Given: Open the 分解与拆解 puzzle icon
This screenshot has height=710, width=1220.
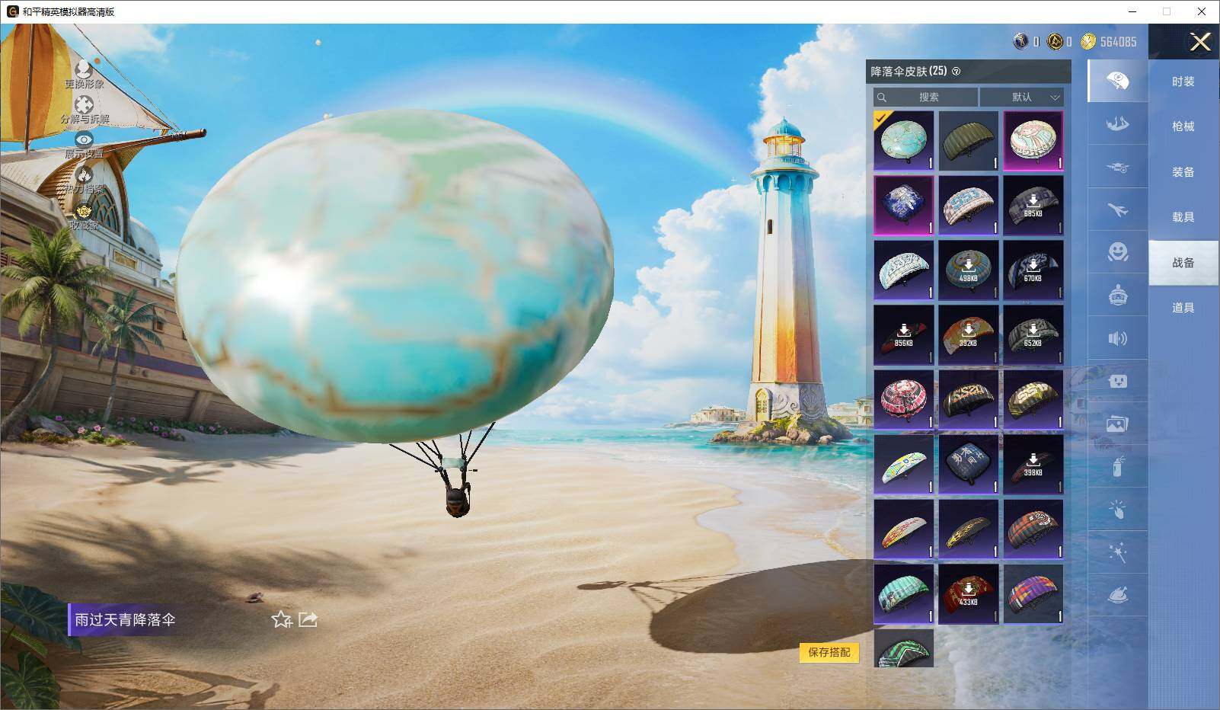Looking at the screenshot, I should [x=84, y=104].
